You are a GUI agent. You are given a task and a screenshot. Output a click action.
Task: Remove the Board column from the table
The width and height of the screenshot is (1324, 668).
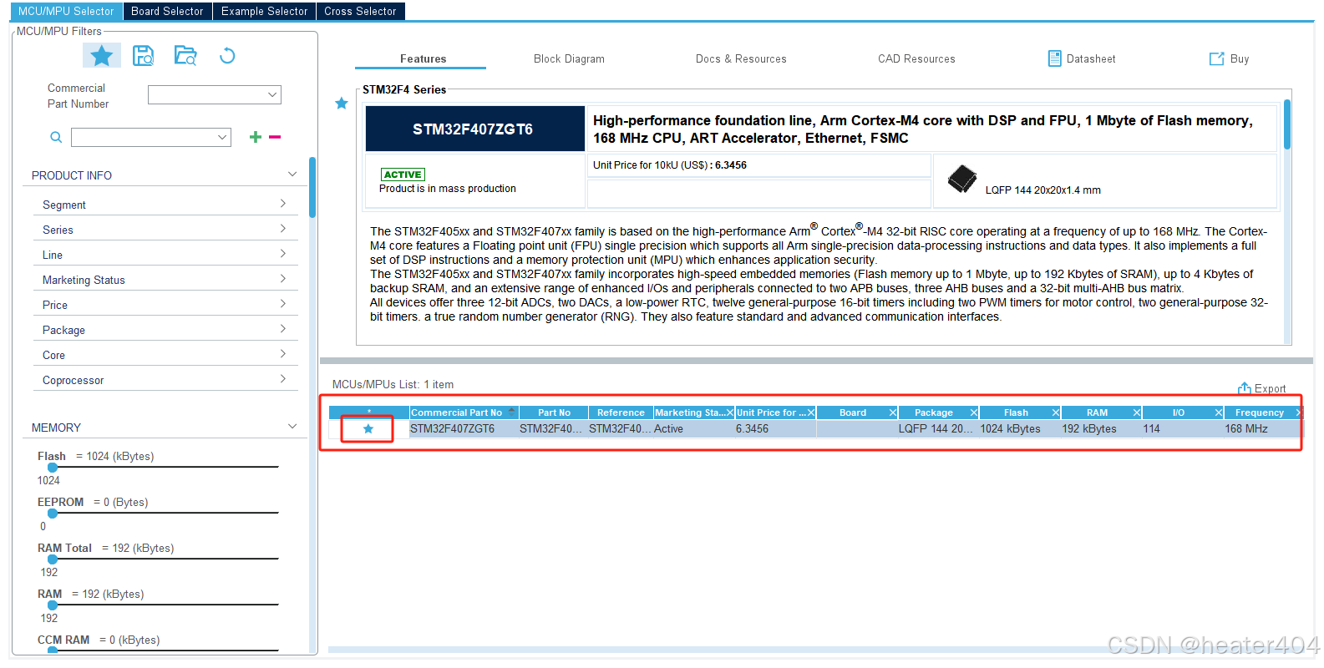tap(892, 412)
